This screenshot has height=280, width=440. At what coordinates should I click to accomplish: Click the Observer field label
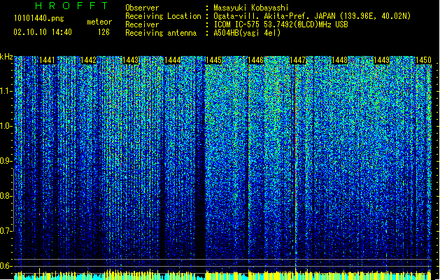pos(142,8)
